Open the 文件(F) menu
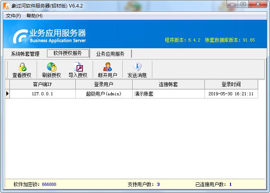 [13, 16]
